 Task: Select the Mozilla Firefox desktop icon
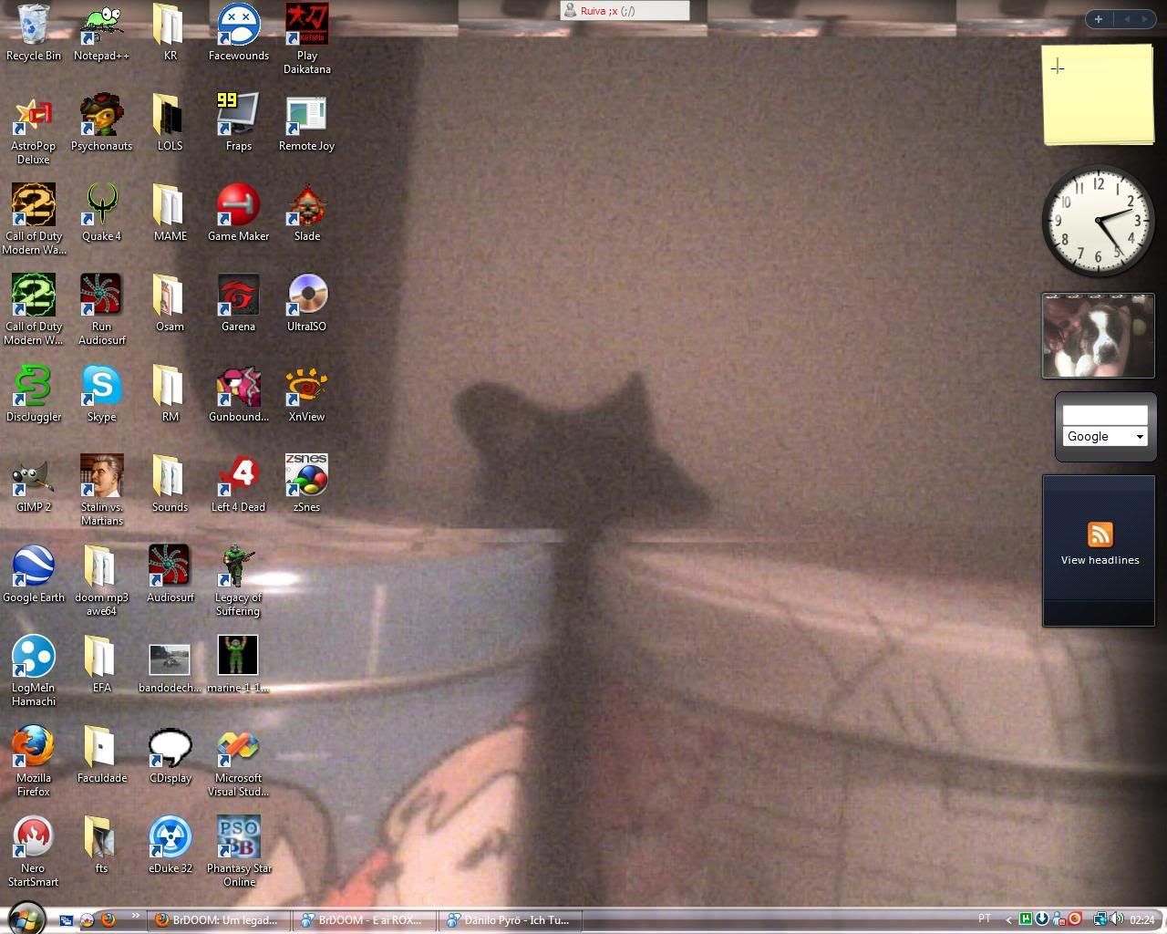click(x=34, y=761)
